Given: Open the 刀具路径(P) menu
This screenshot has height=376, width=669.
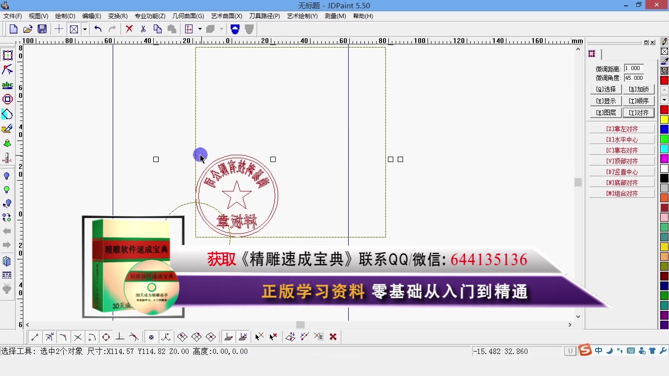Looking at the screenshot, I should point(265,16).
